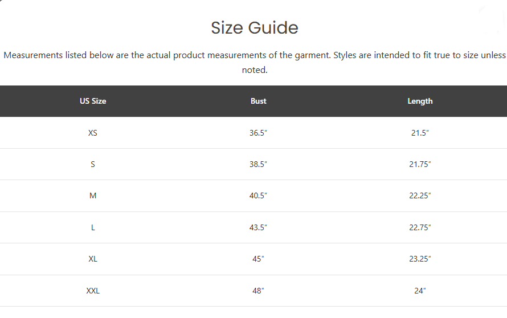The height and width of the screenshot is (318, 507).
Task: Select bust value 40.5"
Action: click(259, 195)
